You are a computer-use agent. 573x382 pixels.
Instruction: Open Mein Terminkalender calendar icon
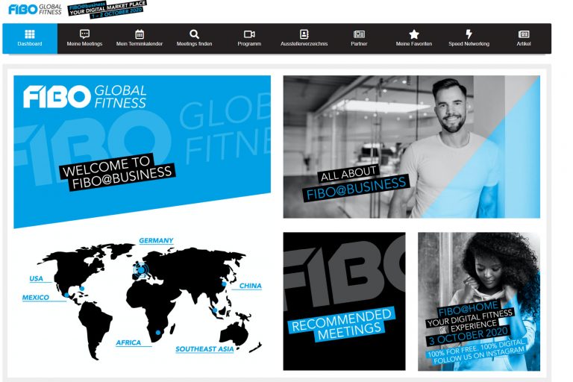coord(140,34)
